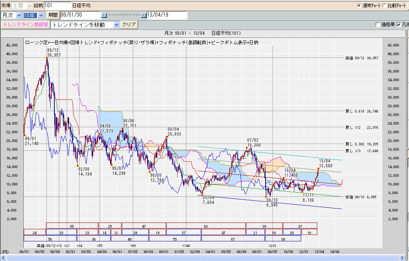Click the indicator description line starting ローソク足+一目均衡
The width and height of the screenshot is (409, 261).
141,43
